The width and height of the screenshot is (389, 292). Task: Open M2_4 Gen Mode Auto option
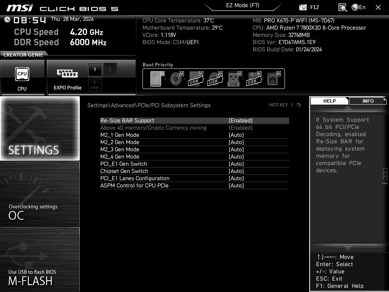click(236, 156)
